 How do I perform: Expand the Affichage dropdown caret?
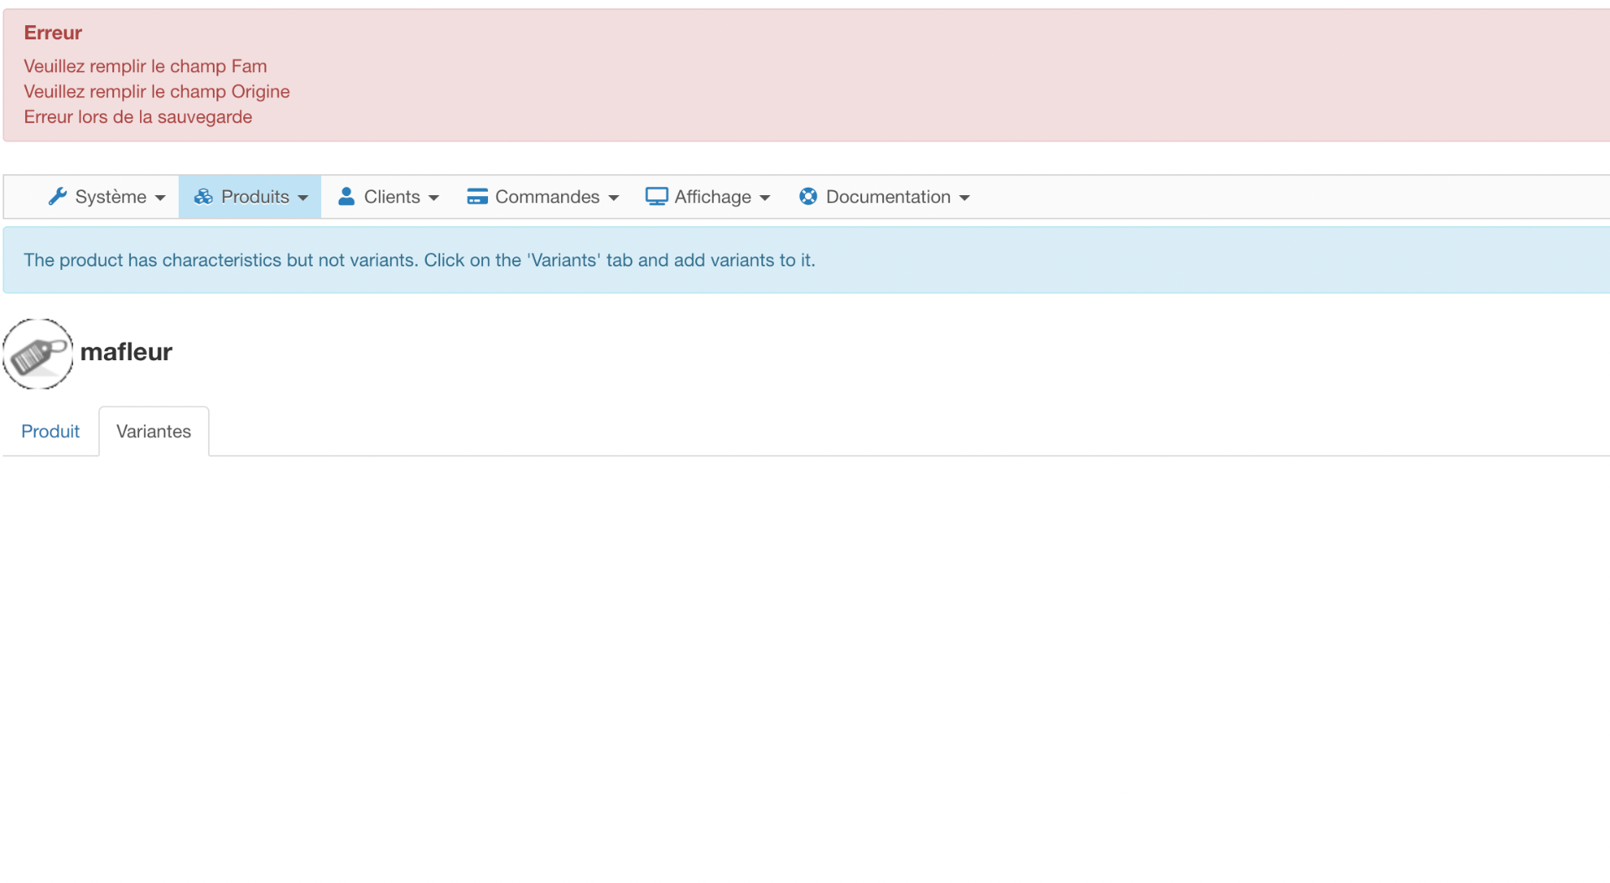[x=765, y=198]
